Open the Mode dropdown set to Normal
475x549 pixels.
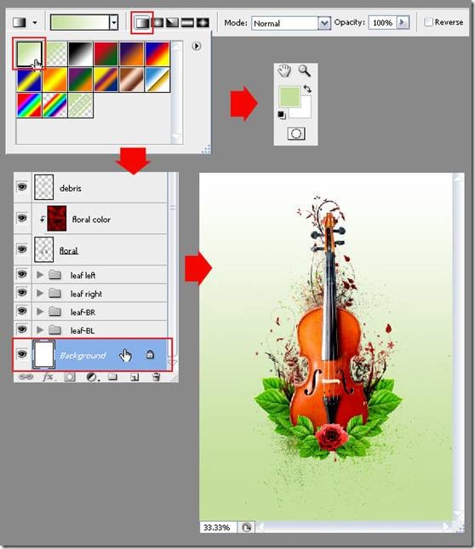(291, 24)
